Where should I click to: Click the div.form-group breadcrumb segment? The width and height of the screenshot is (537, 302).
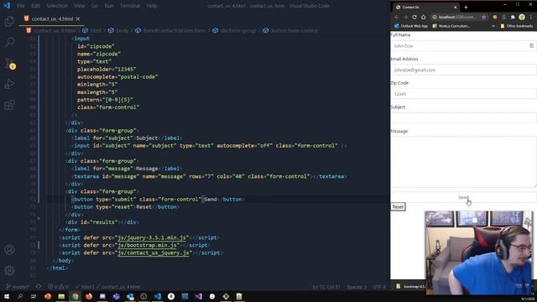pyautogui.click(x=234, y=30)
